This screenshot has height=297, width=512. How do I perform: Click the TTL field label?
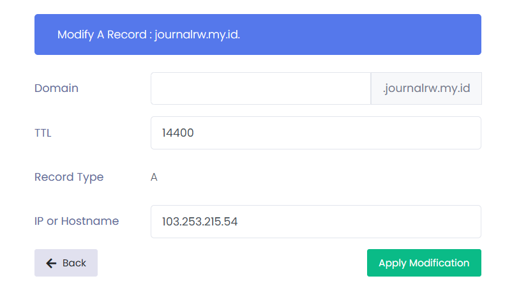pos(43,133)
